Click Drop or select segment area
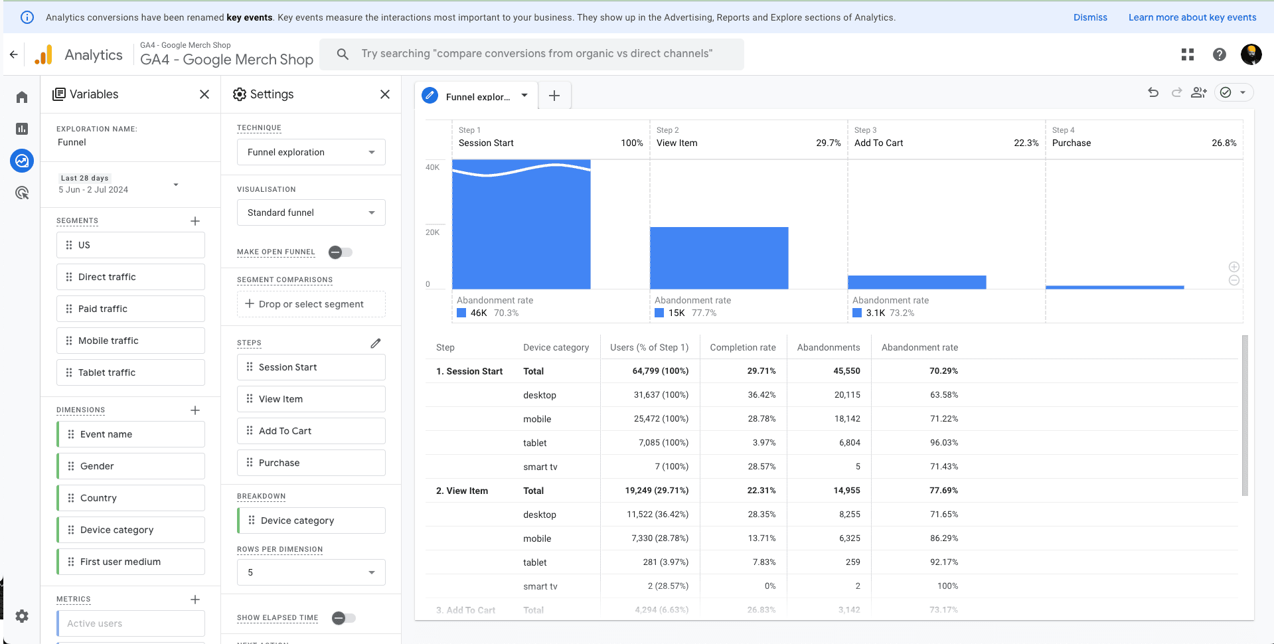1274x644 pixels. pos(311,304)
